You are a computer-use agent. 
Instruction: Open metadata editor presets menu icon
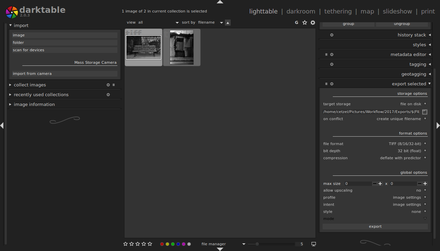pyautogui.click(x=326, y=55)
